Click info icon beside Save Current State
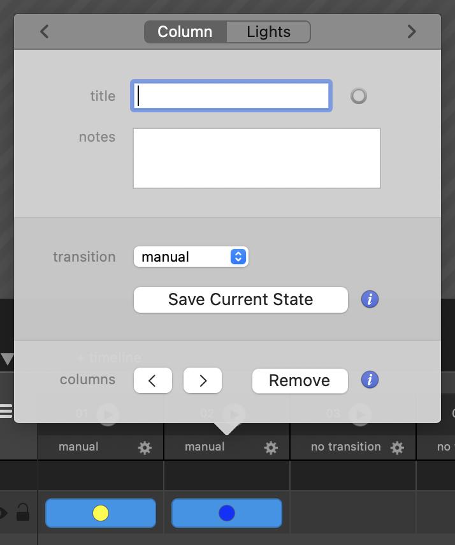The image size is (455, 545). tap(370, 299)
